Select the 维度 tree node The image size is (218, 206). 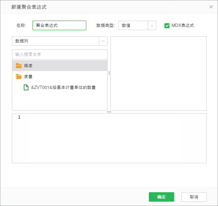pos(28,66)
